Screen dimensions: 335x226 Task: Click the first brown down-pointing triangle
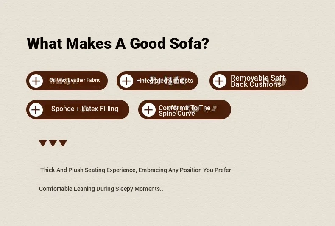coord(43,143)
